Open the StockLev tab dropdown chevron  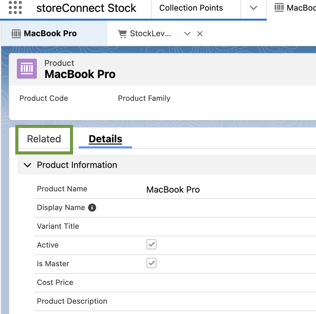[x=187, y=34]
